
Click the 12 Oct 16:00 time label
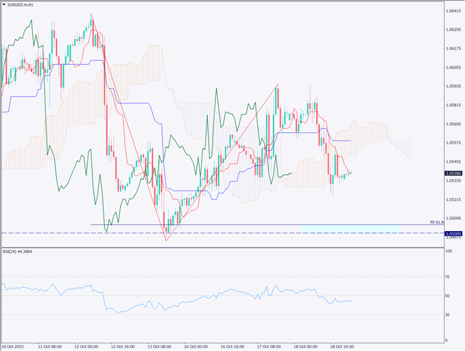pos(123,346)
